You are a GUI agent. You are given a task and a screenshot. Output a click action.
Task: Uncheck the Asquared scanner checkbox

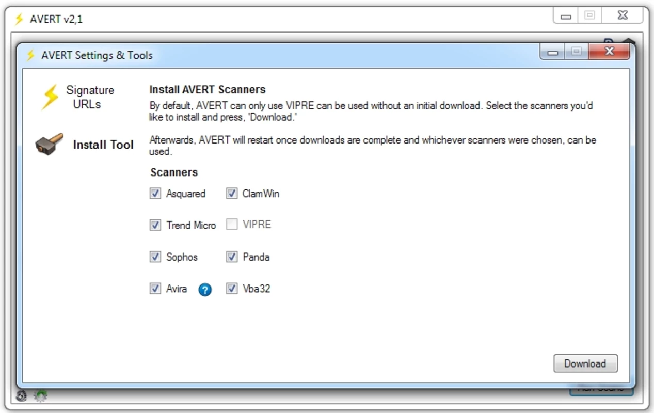coord(155,194)
